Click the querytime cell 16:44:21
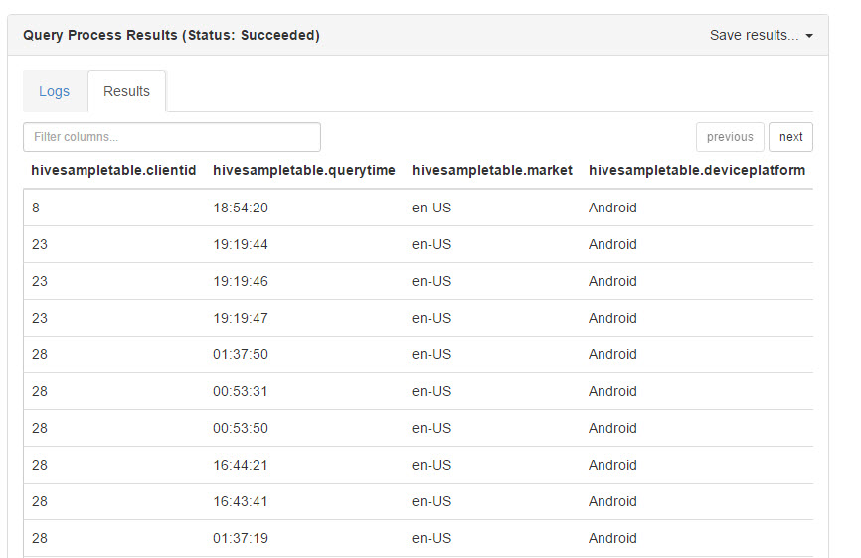Viewport: 861px width, 558px height. [x=241, y=465]
